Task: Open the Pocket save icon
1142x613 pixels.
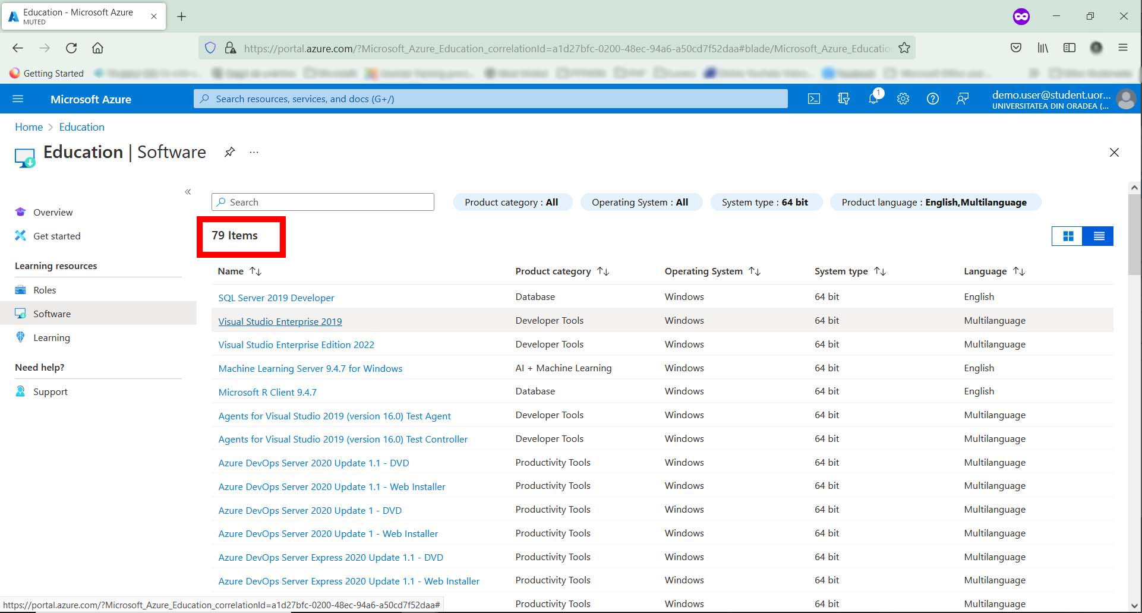Action: pos(1016,48)
